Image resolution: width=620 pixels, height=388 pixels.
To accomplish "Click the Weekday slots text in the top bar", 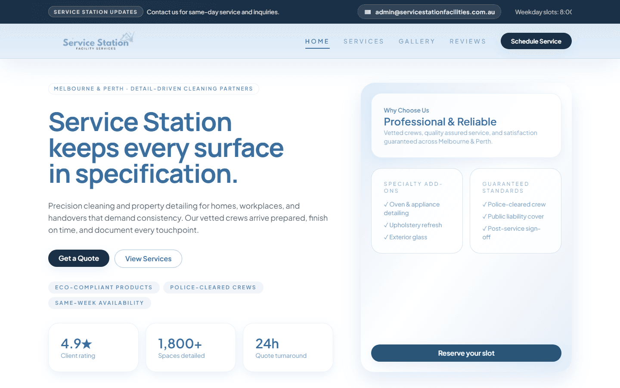I will pyautogui.click(x=543, y=12).
